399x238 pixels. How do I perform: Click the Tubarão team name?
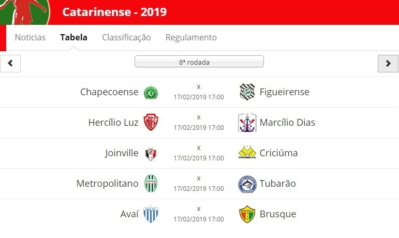click(x=277, y=183)
